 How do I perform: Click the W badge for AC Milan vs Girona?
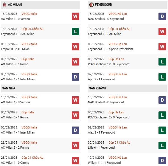[75, 160]
